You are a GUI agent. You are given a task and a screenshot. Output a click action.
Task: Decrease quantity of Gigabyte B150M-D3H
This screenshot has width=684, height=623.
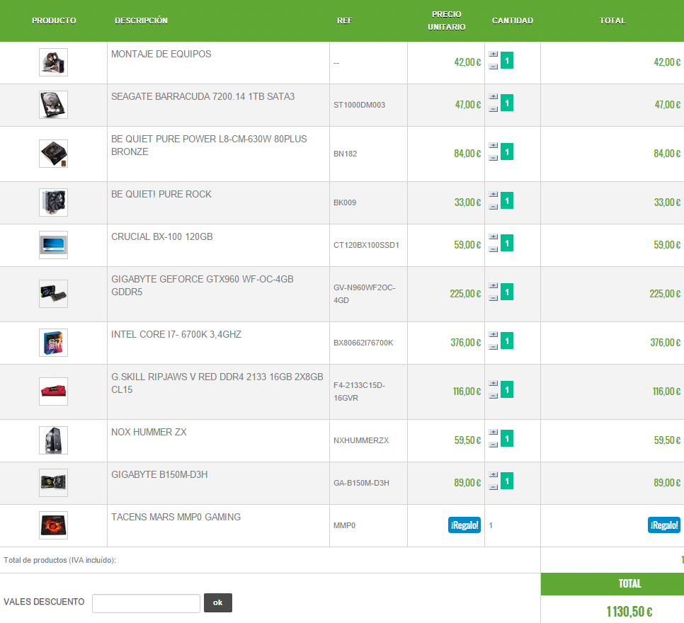coord(493,487)
